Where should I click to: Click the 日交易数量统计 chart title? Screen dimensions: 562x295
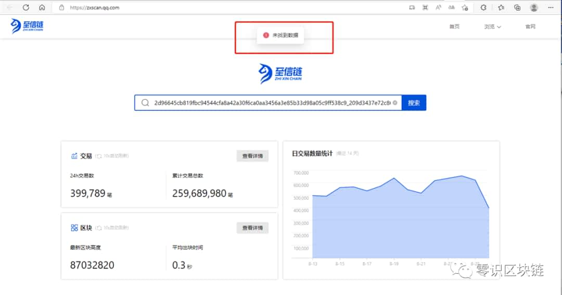[312, 153]
